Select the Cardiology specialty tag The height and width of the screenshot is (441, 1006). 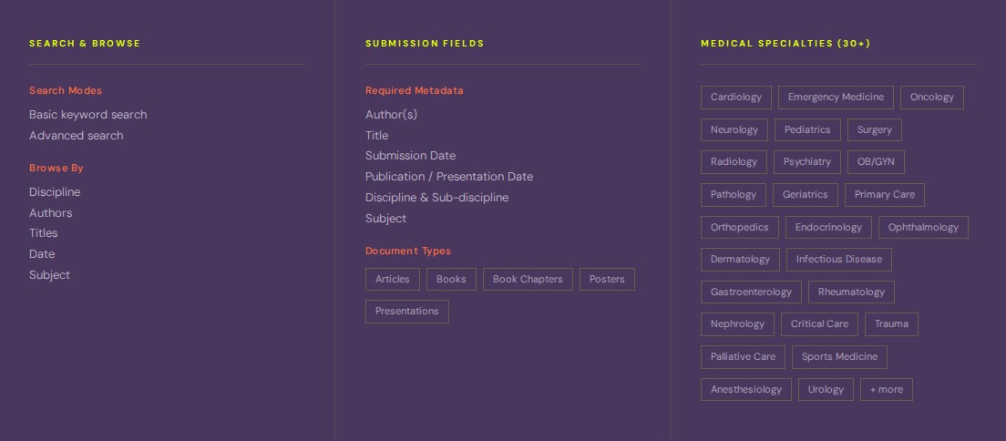tap(736, 97)
